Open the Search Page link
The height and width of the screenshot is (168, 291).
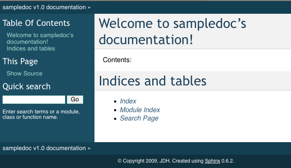click(x=139, y=118)
